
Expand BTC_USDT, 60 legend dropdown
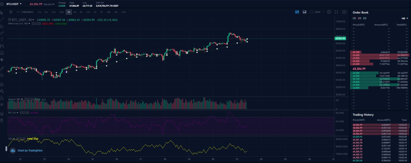click(33, 20)
